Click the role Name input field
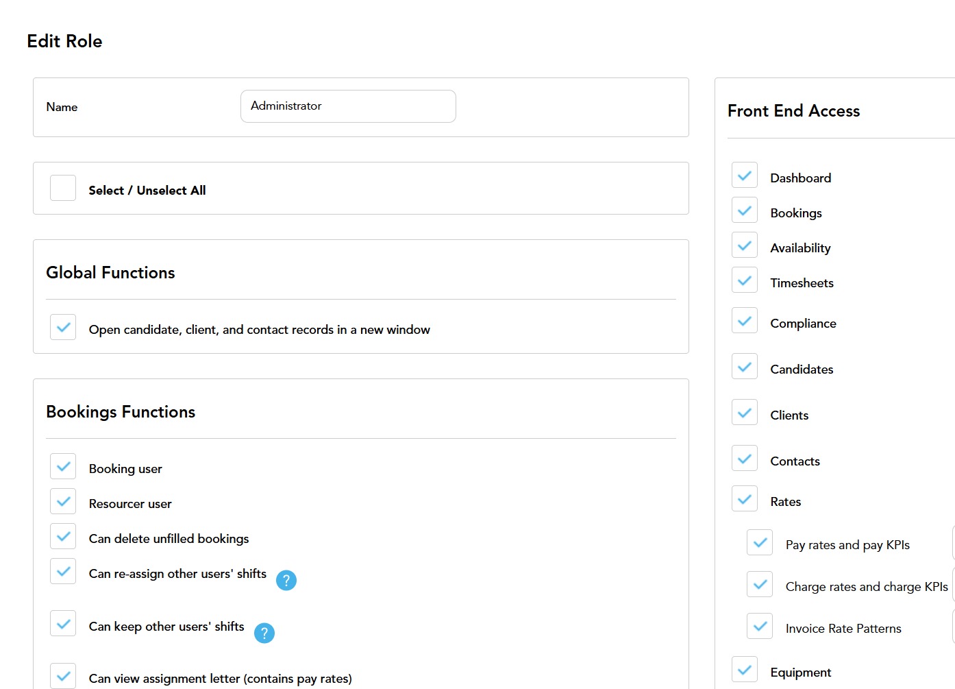Screen dimensions: 955x689 tap(348, 106)
